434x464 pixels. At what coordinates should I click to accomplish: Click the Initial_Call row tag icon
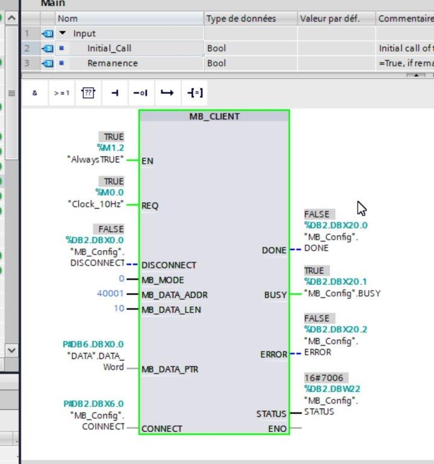pyautogui.click(x=48, y=48)
